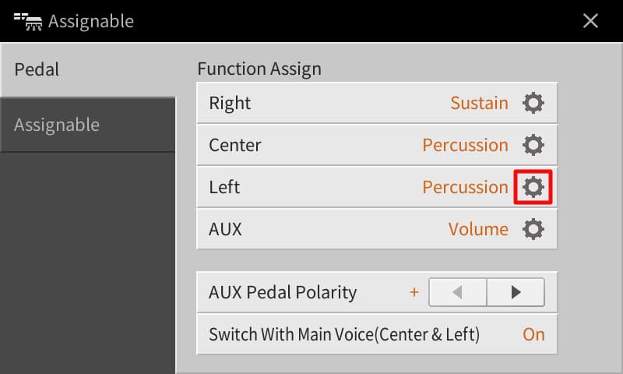Select the Pedal tab
Screen dimensions: 623x374
pyautogui.click(x=87, y=69)
